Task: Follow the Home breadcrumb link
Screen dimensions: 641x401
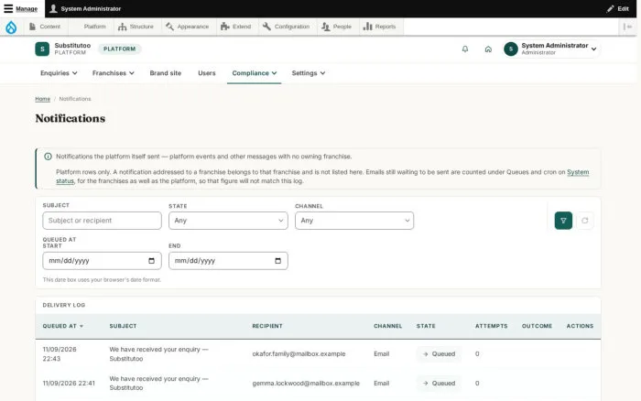Action: [42, 99]
